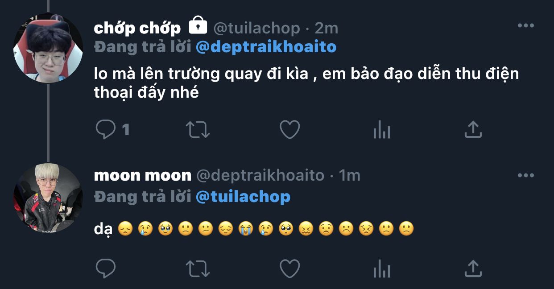View analytics for chớp chớp's tweet
This screenshot has height=289, width=554.
coord(381,130)
